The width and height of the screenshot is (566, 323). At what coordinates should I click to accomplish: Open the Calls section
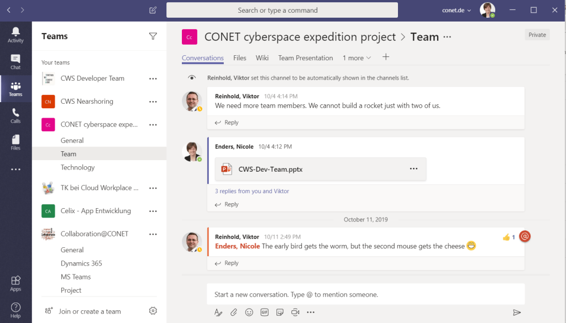pos(15,115)
